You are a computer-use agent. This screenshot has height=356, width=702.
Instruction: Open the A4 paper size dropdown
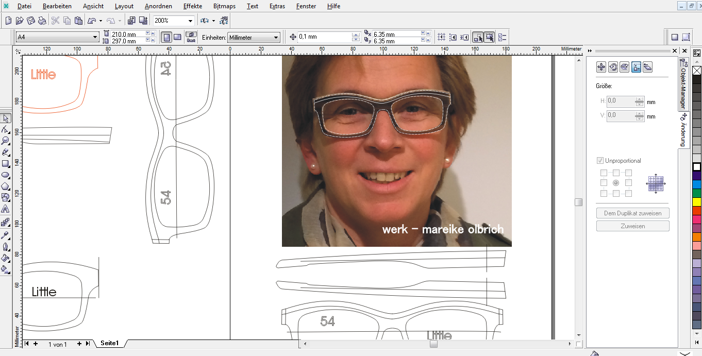pyautogui.click(x=95, y=37)
